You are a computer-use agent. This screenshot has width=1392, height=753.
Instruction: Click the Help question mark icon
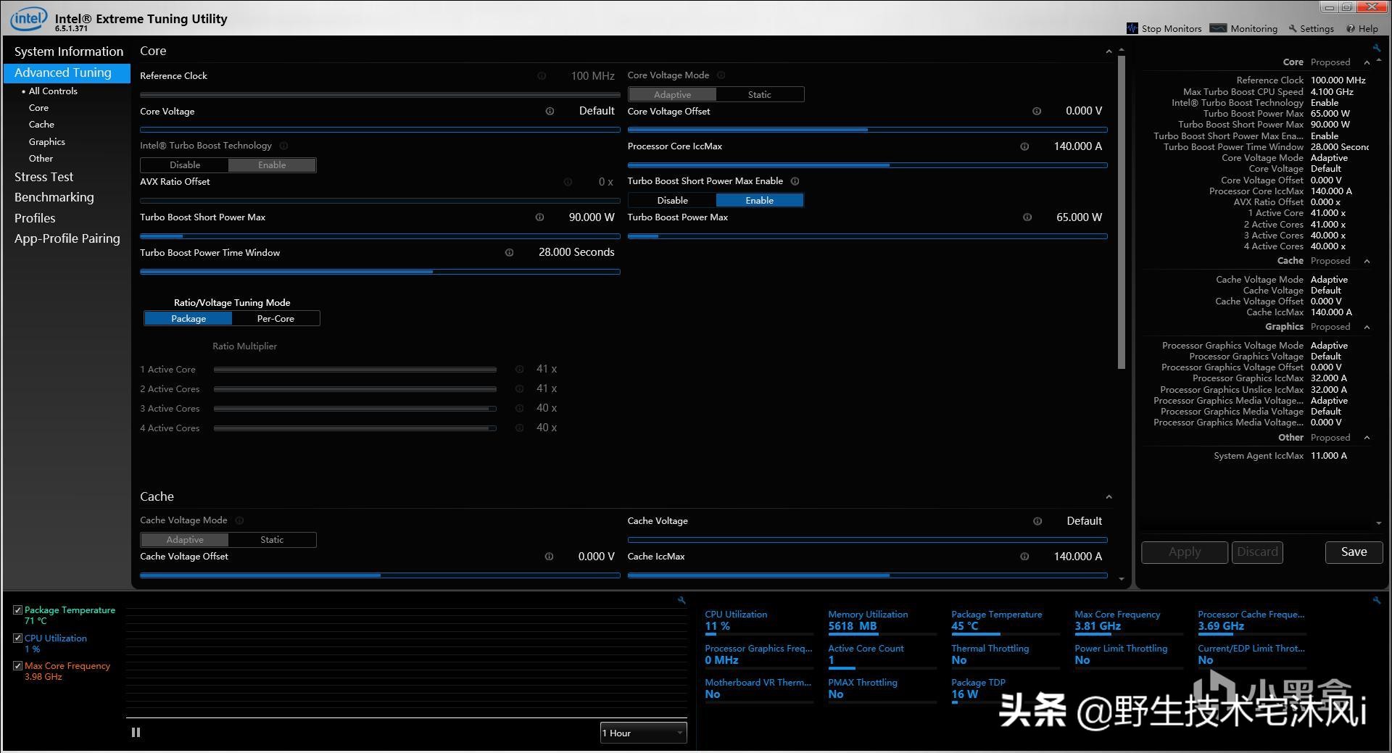1351,29
